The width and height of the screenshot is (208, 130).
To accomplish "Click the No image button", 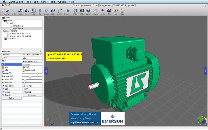I will coord(32,95).
